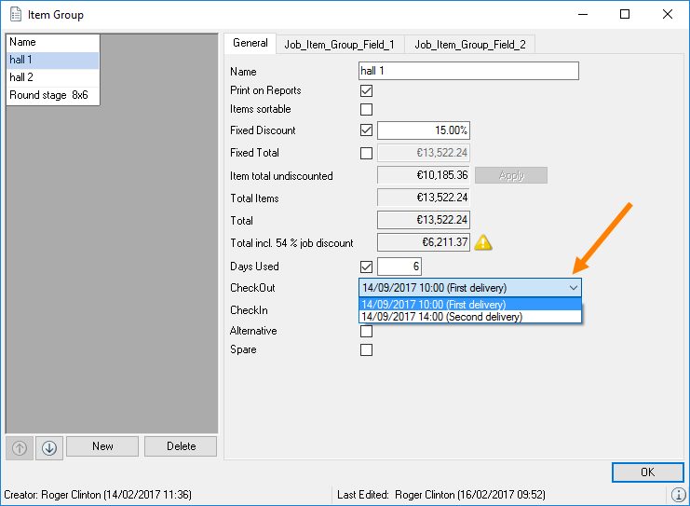Click the move up arrow icon
This screenshot has height=506, width=690.
(x=18, y=447)
